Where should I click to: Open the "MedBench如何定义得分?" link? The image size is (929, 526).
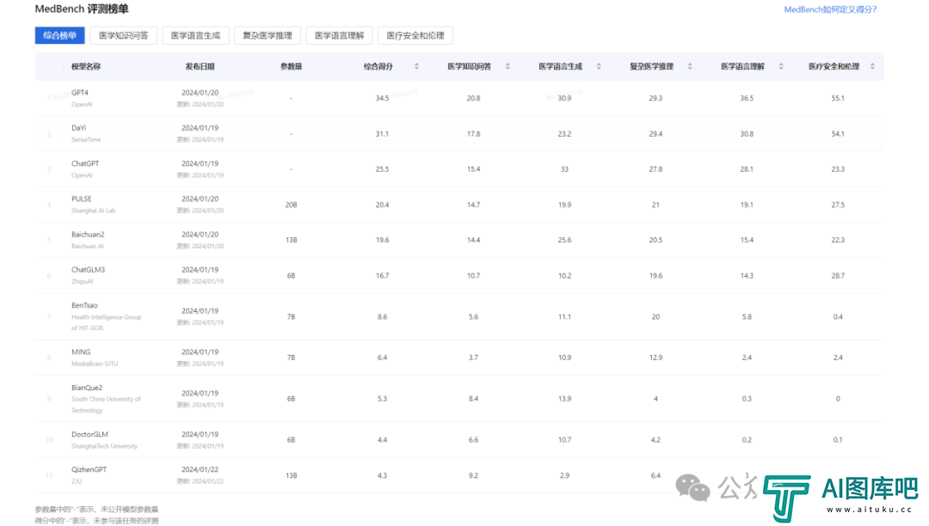[830, 9]
